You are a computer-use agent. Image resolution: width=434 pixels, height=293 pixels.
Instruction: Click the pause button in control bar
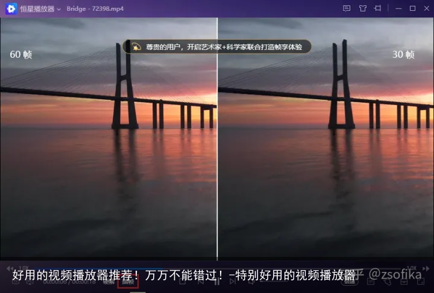coord(216,282)
